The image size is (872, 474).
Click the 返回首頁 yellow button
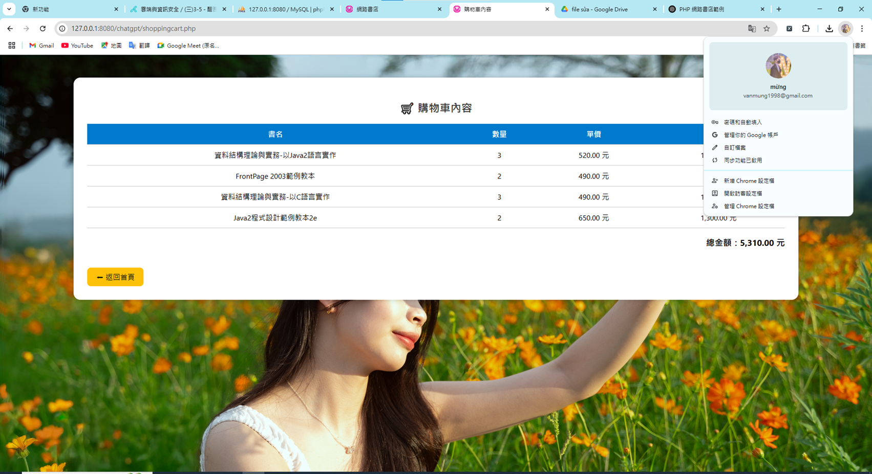click(115, 277)
